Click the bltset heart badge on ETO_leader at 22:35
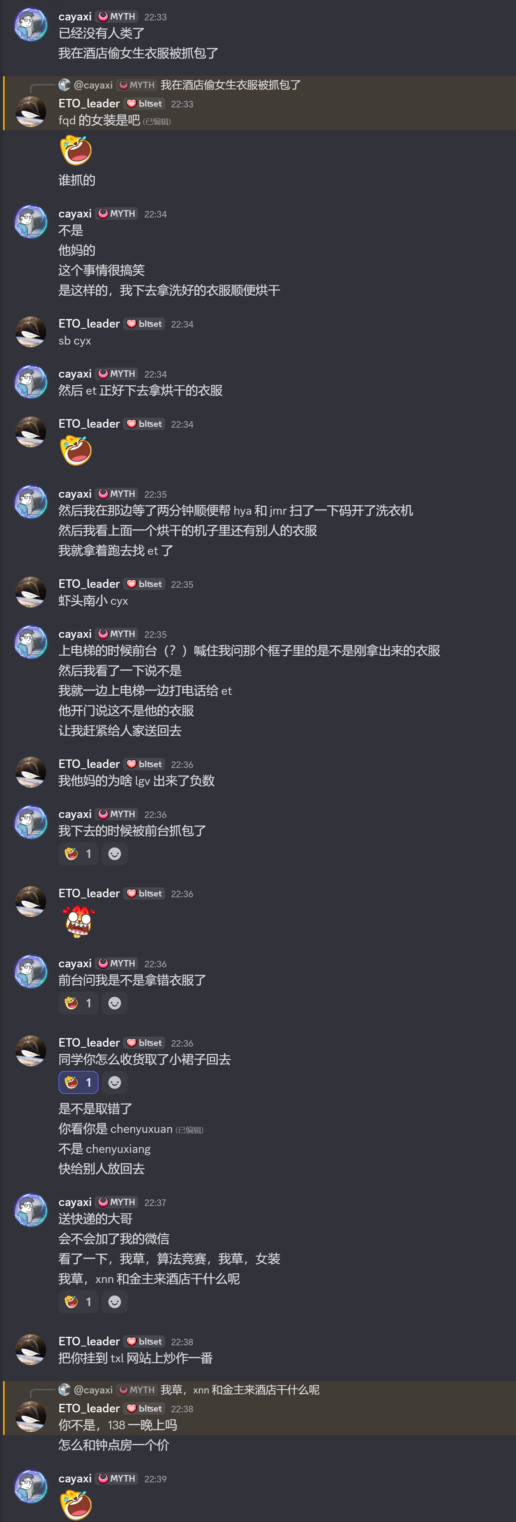This screenshot has width=516, height=1522. [x=144, y=584]
